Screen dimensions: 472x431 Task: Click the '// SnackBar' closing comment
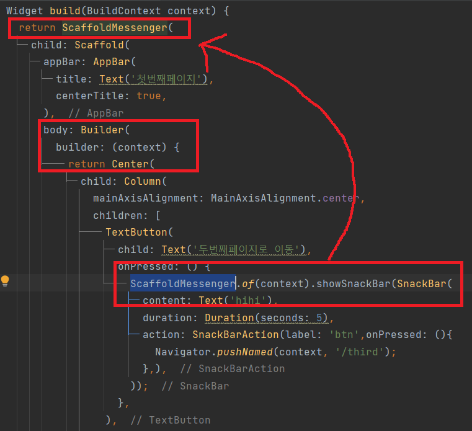(195, 386)
